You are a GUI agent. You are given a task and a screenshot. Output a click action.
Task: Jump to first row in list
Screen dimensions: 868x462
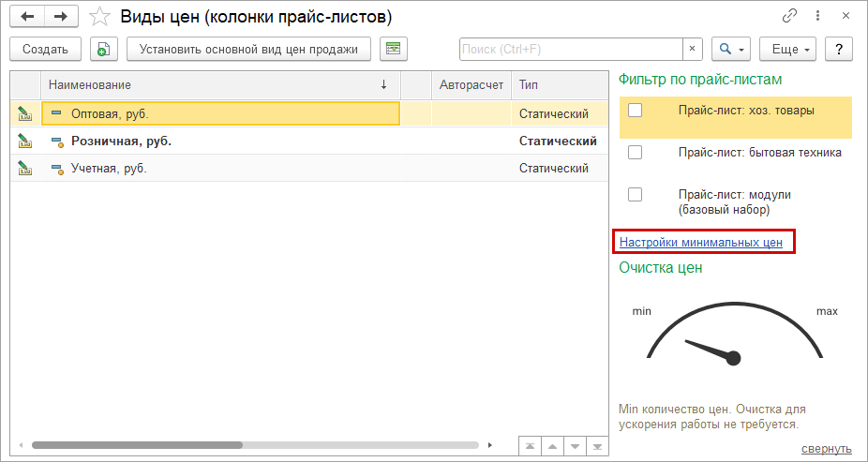pyautogui.click(x=531, y=445)
